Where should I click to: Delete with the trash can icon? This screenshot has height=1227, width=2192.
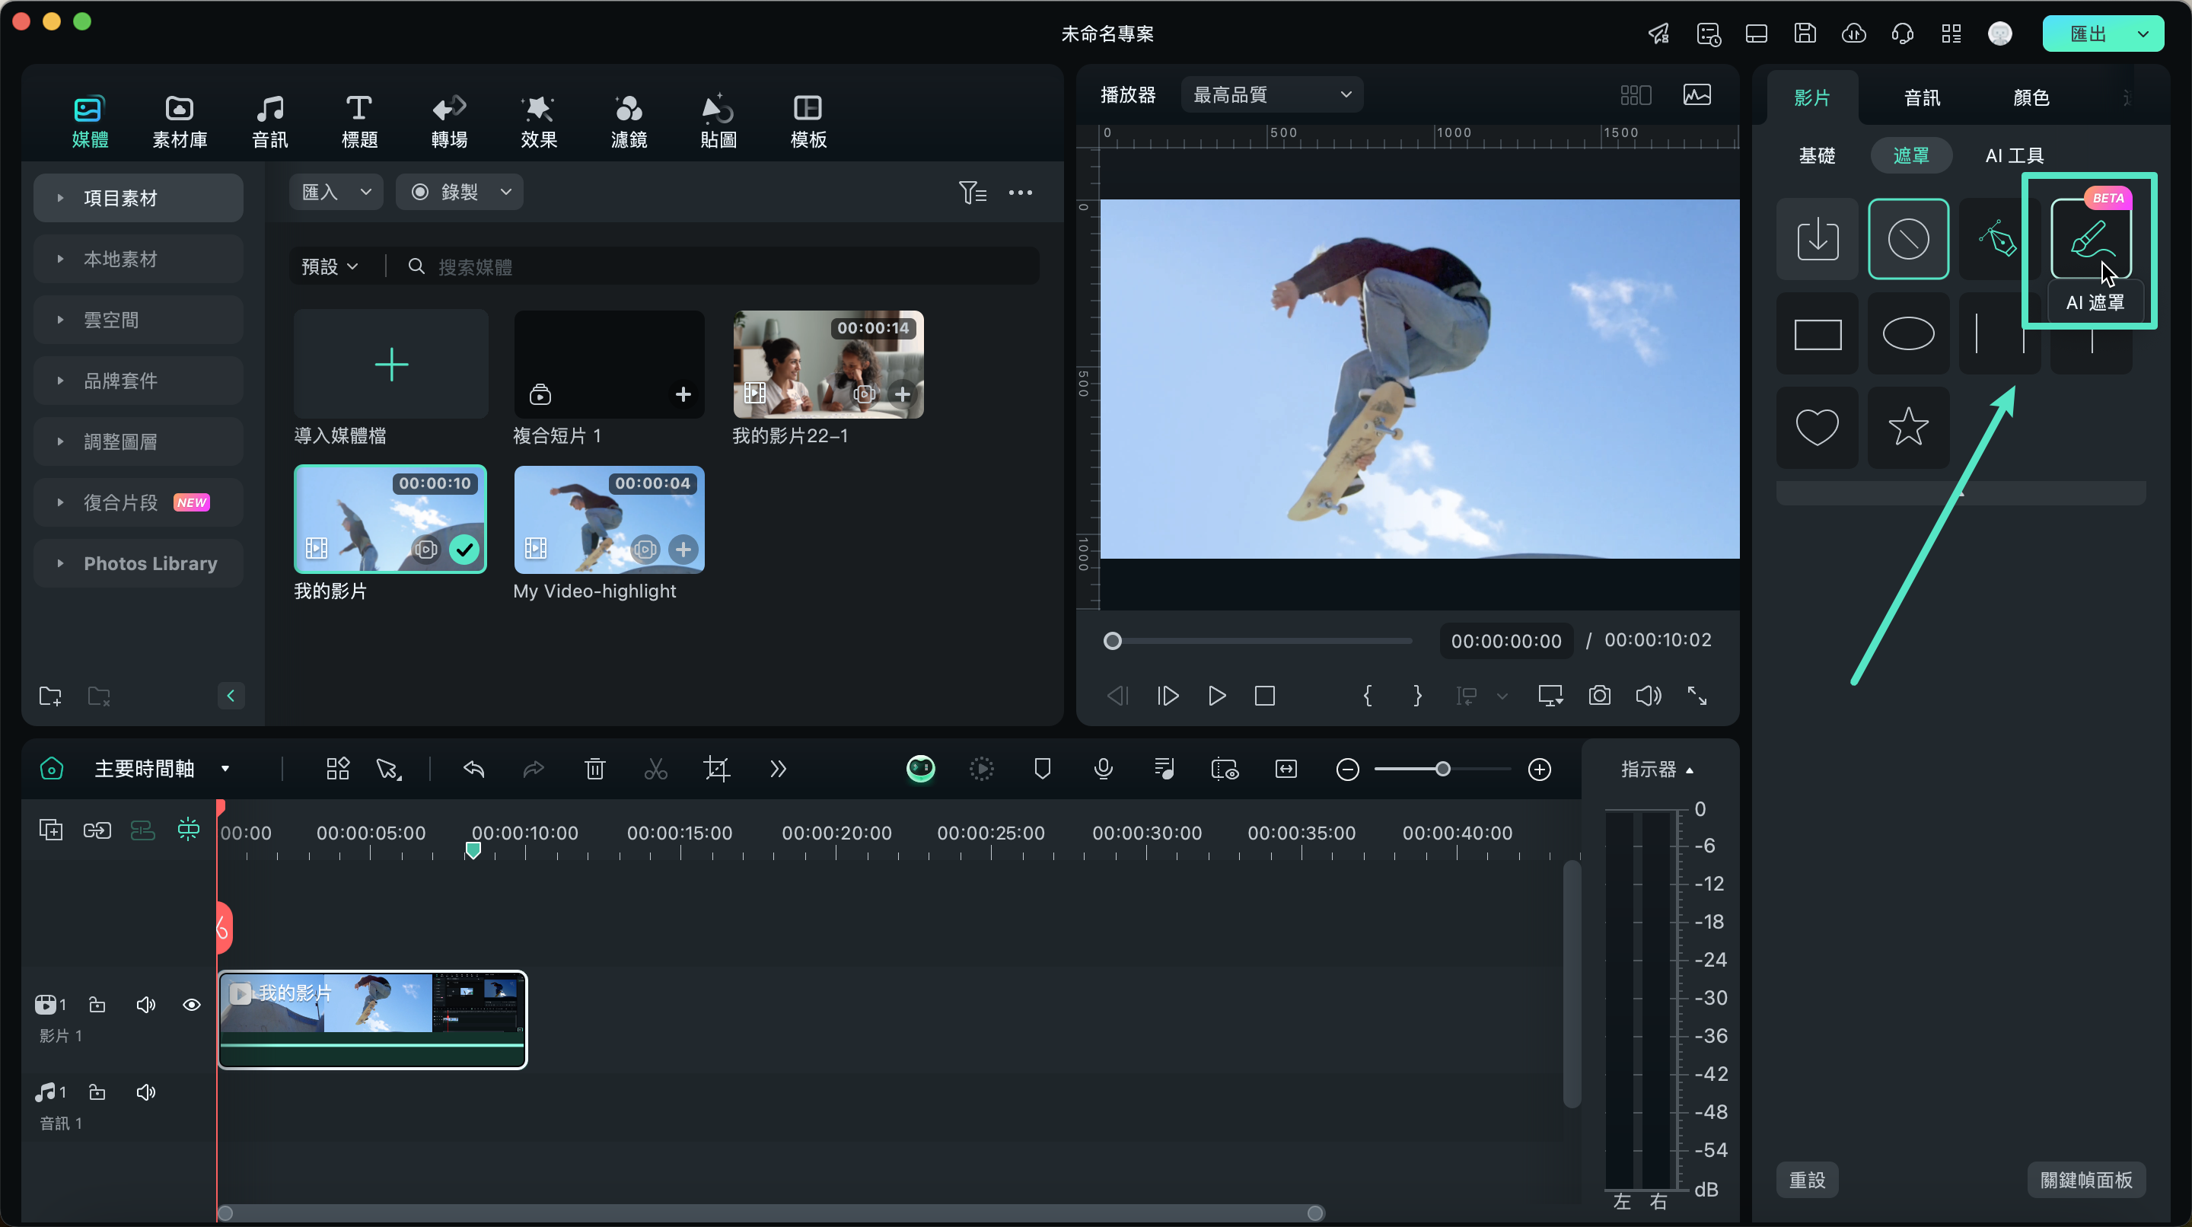click(x=594, y=770)
